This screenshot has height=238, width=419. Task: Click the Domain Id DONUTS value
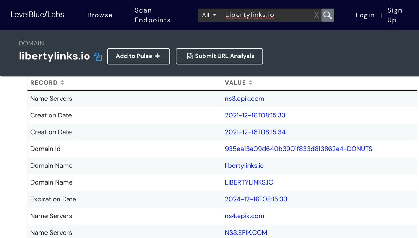[x=298, y=149]
